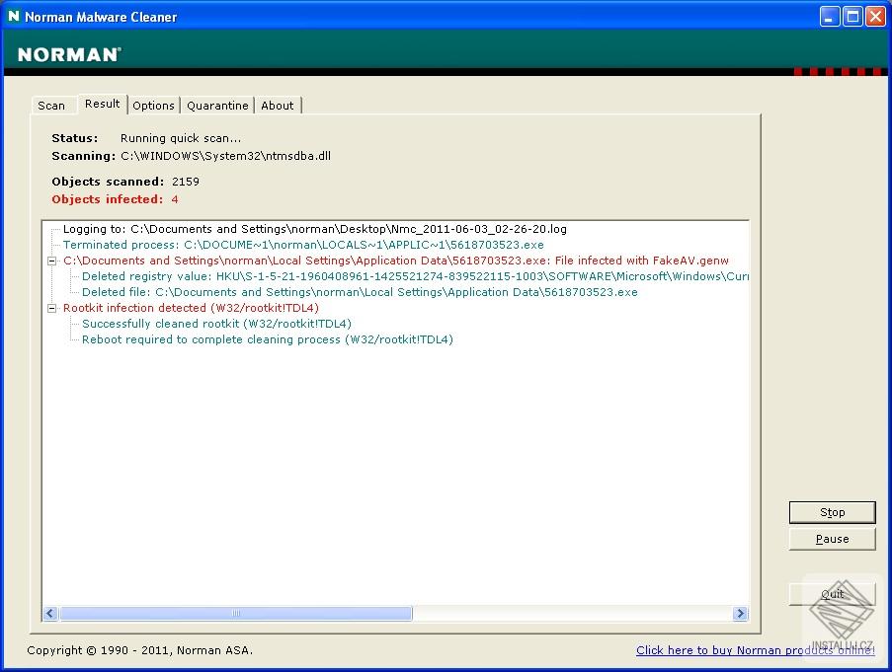Select the 'Deleted file' log row
The image size is (892, 672).
pyautogui.click(x=360, y=292)
